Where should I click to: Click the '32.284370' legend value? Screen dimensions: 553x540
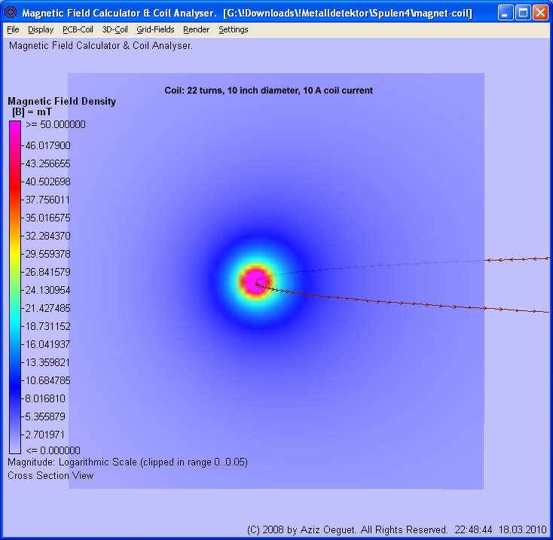coord(48,236)
